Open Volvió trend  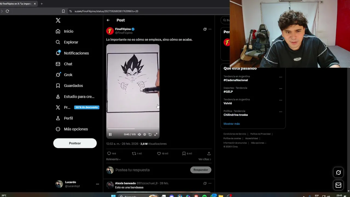[227, 103]
